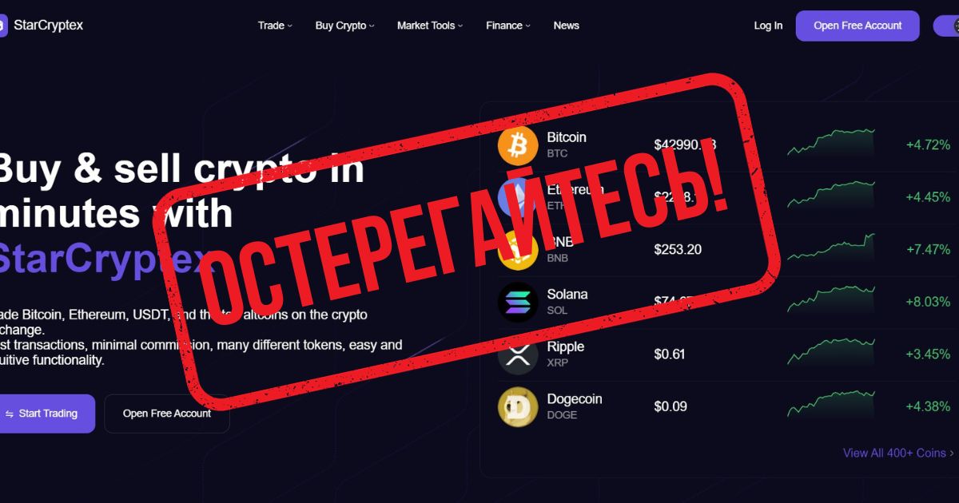The image size is (959, 503).
Task: Expand the Trade dropdown menu
Action: tap(275, 26)
